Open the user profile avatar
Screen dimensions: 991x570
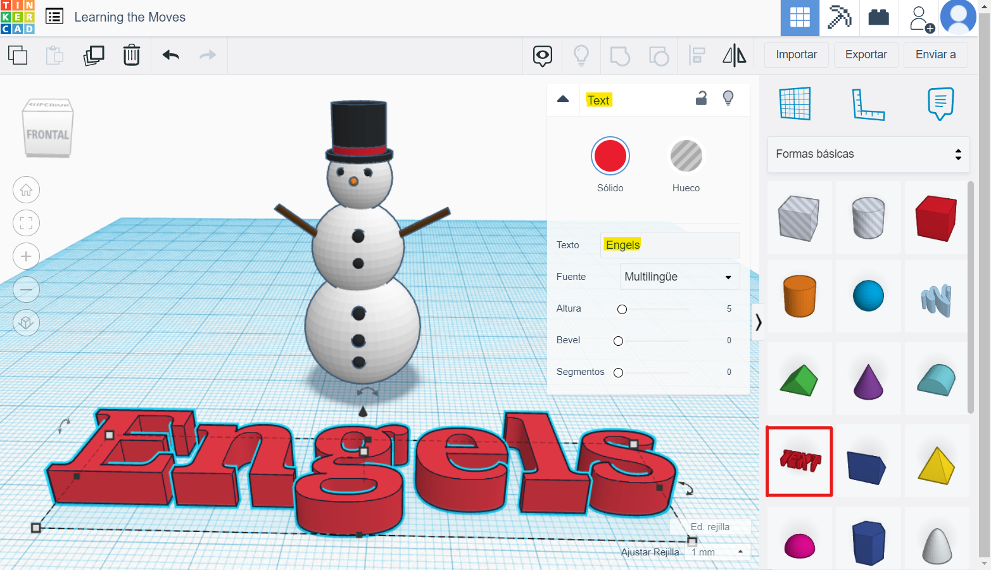pyautogui.click(x=958, y=18)
